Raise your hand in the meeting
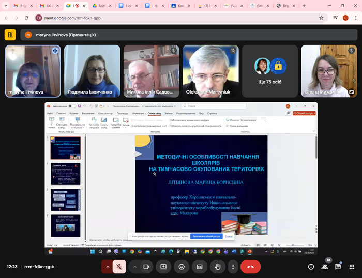 pos(218,267)
